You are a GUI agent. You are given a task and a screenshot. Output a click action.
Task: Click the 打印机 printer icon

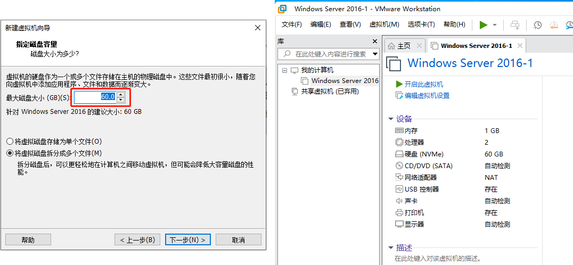[x=399, y=212]
